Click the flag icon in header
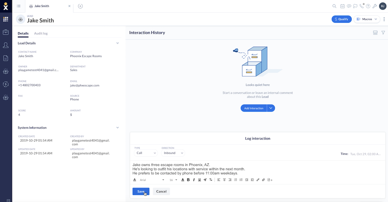Screen dimensions: 388x202 355,6
